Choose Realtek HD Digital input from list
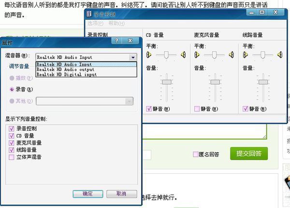 point(86,74)
